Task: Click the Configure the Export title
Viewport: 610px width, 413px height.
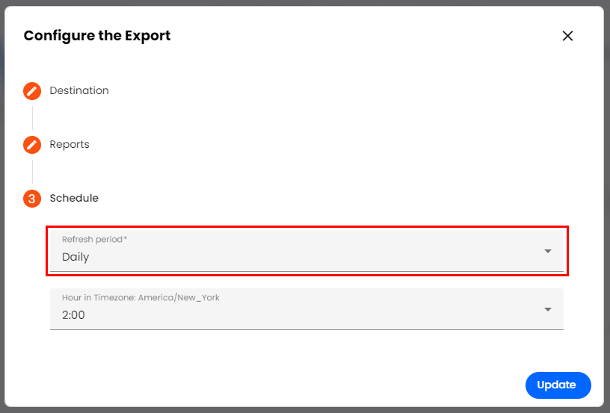Action: [x=97, y=36]
